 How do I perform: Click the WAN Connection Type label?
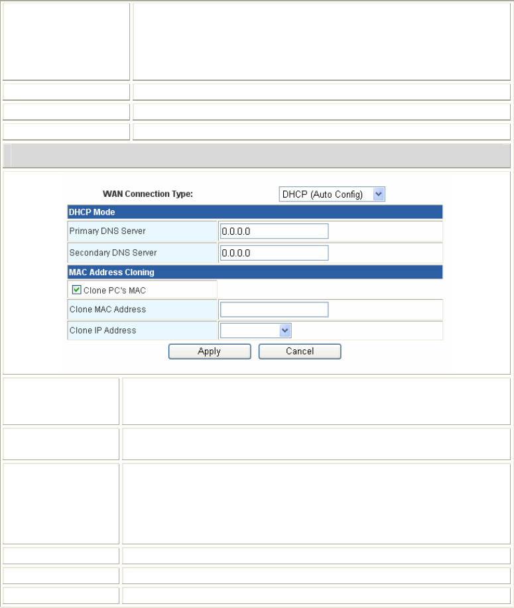tap(148, 194)
